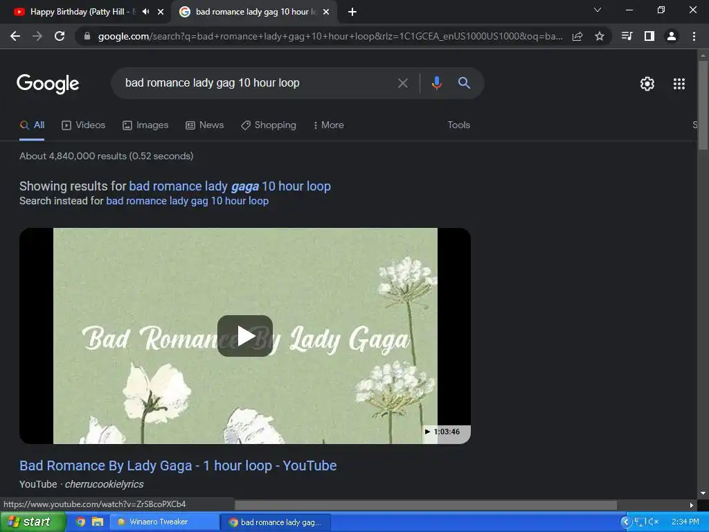Play the Bad Romance video preview
The width and height of the screenshot is (709, 532).
pos(245,336)
